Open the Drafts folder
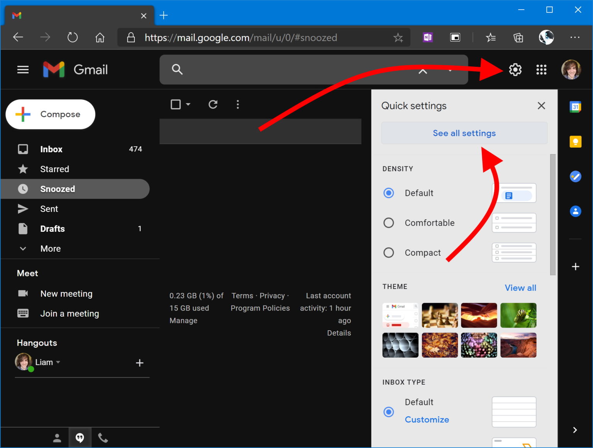593x448 pixels. point(52,229)
